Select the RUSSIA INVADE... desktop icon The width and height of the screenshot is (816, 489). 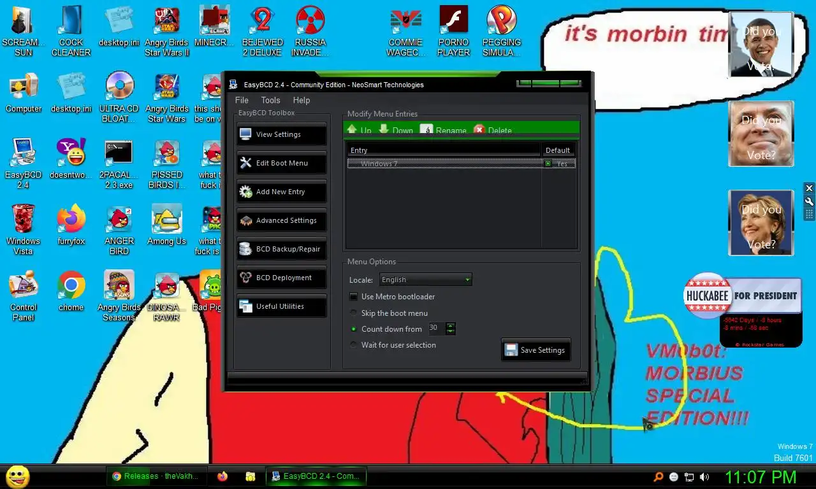310,31
